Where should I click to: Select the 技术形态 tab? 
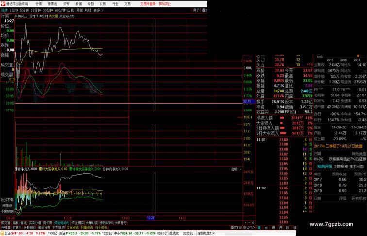pyautogui.click(x=356, y=167)
